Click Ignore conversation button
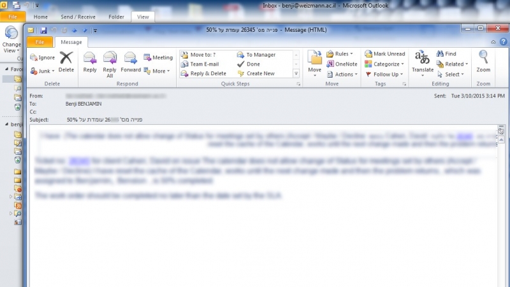Viewport: 510px width, 287px height. [x=43, y=57]
